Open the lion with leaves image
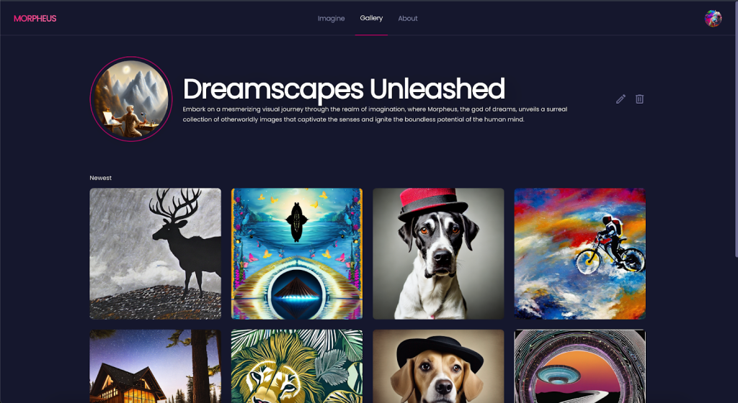The width and height of the screenshot is (738, 403). pos(297,366)
